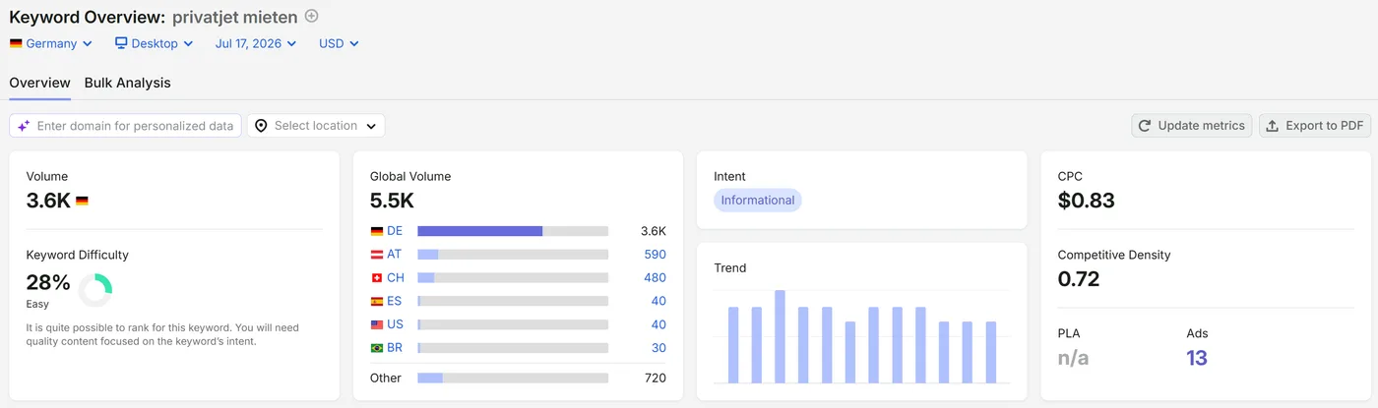This screenshot has width=1378, height=408.
Task: Click the refresh icon in Update metrics
Action: [x=1145, y=126]
